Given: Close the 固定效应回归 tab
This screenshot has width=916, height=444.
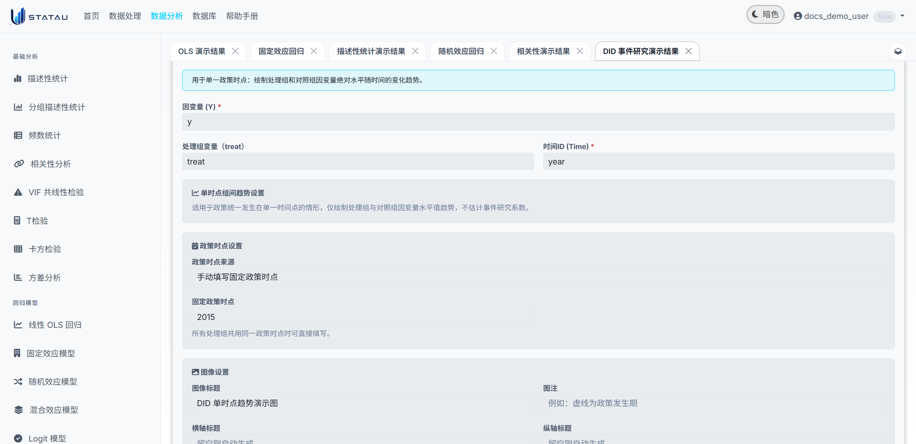Looking at the screenshot, I should click(314, 51).
